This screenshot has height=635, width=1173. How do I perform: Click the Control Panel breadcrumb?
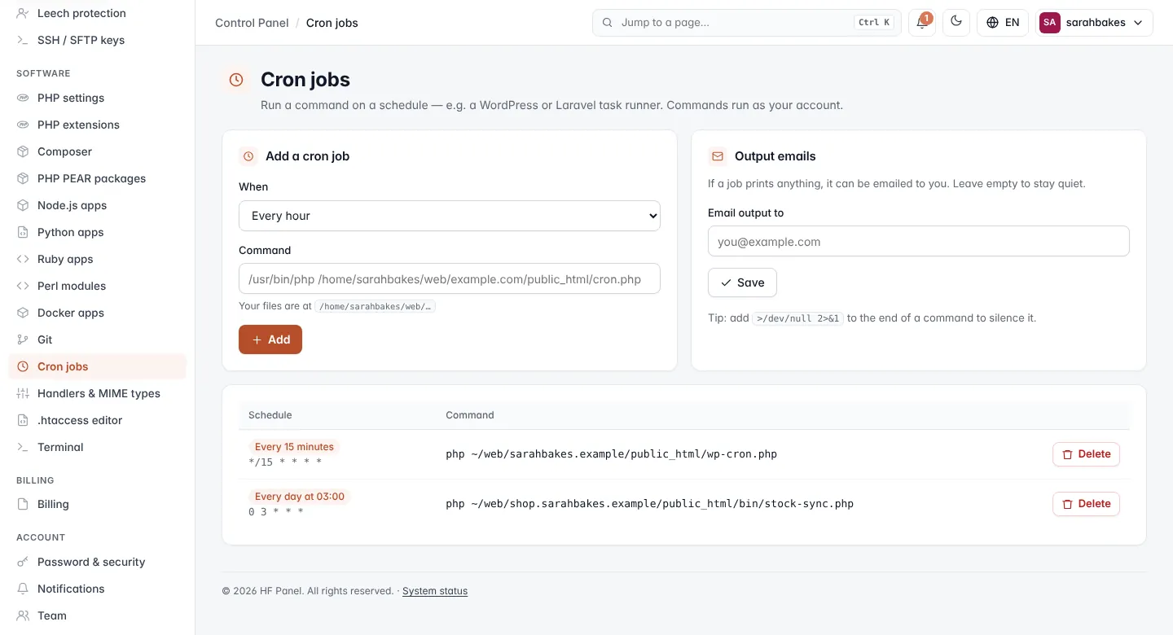[252, 23]
